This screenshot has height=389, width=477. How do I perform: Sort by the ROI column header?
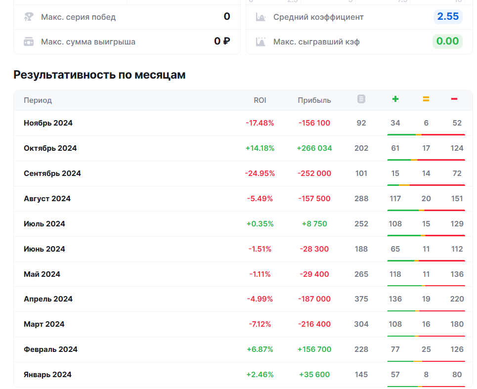click(x=260, y=100)
